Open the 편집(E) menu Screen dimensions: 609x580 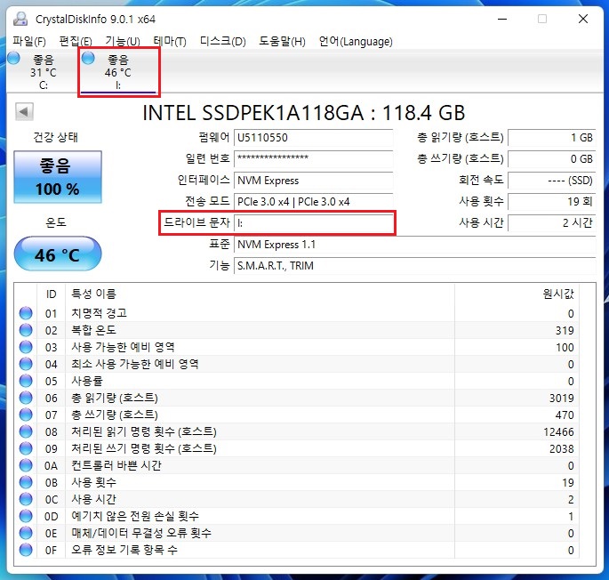tap(76, 41)
